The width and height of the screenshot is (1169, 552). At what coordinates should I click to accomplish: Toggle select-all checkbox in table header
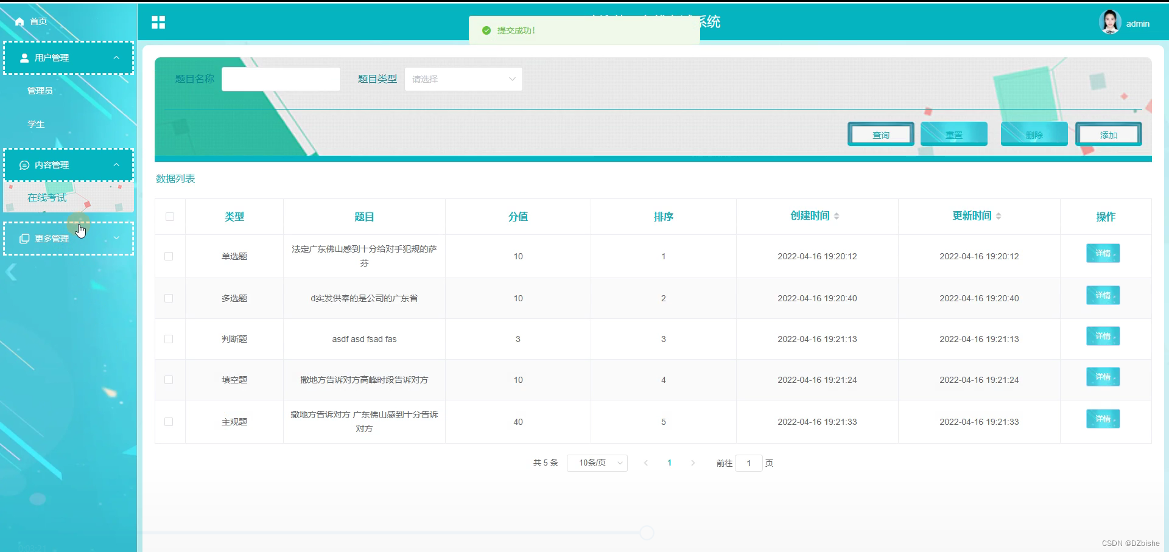click(x=170, y=217)
